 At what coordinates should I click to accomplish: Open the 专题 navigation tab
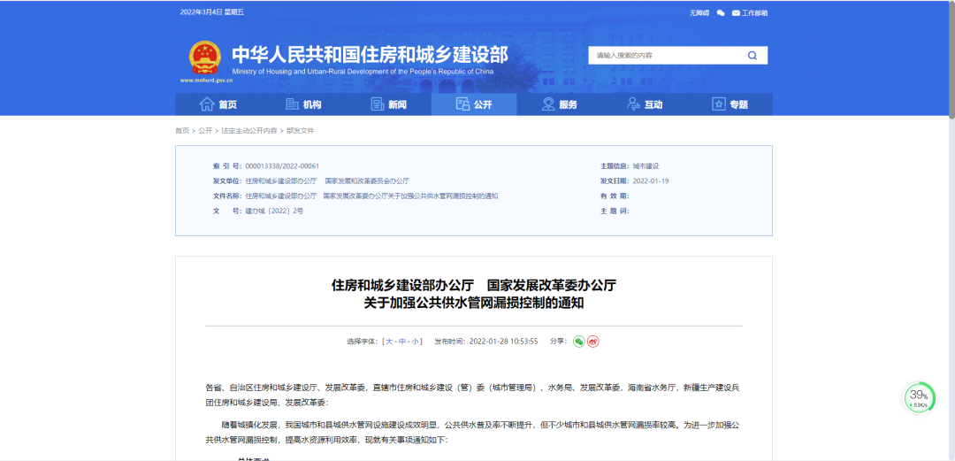pos(730,104)
